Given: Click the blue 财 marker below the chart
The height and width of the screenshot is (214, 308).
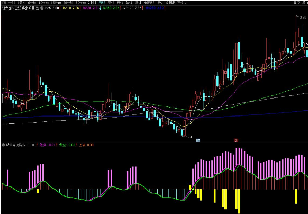Looking at the screenshot, I should pyautogui.click(x=198, y=140).
